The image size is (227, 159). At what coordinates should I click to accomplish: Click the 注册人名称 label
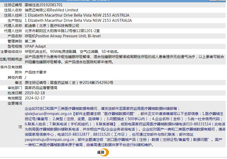point(13,10)
